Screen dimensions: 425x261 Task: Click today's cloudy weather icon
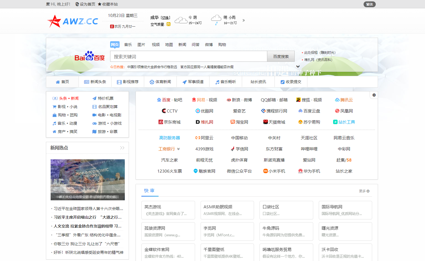[x=181, y=20]
